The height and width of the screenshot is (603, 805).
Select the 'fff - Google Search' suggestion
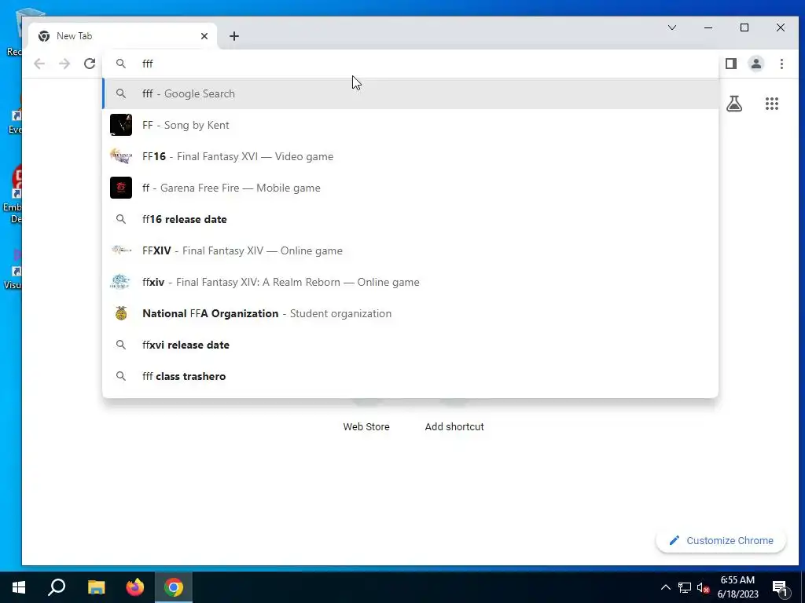[x=410, y=94]
